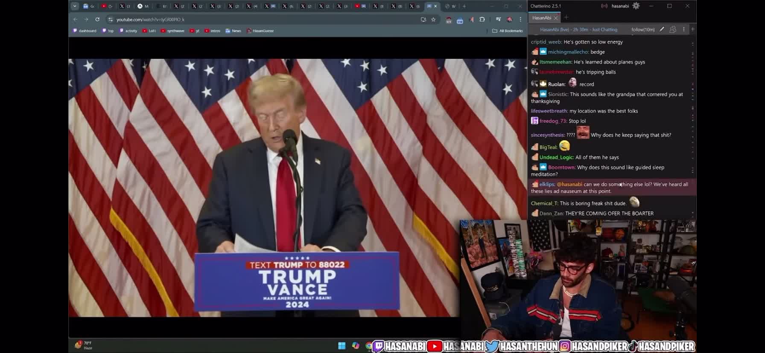Open the top bookmark
The width and height of the screenshot is (765, 353).
coord(108,31)
